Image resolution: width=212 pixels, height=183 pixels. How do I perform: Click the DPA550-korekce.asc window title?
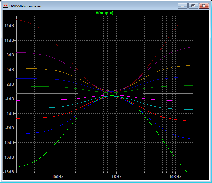pyautogui.click(x=26, y=6)
